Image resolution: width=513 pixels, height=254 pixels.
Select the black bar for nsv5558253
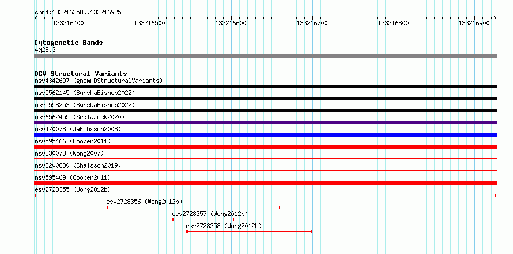265,111
